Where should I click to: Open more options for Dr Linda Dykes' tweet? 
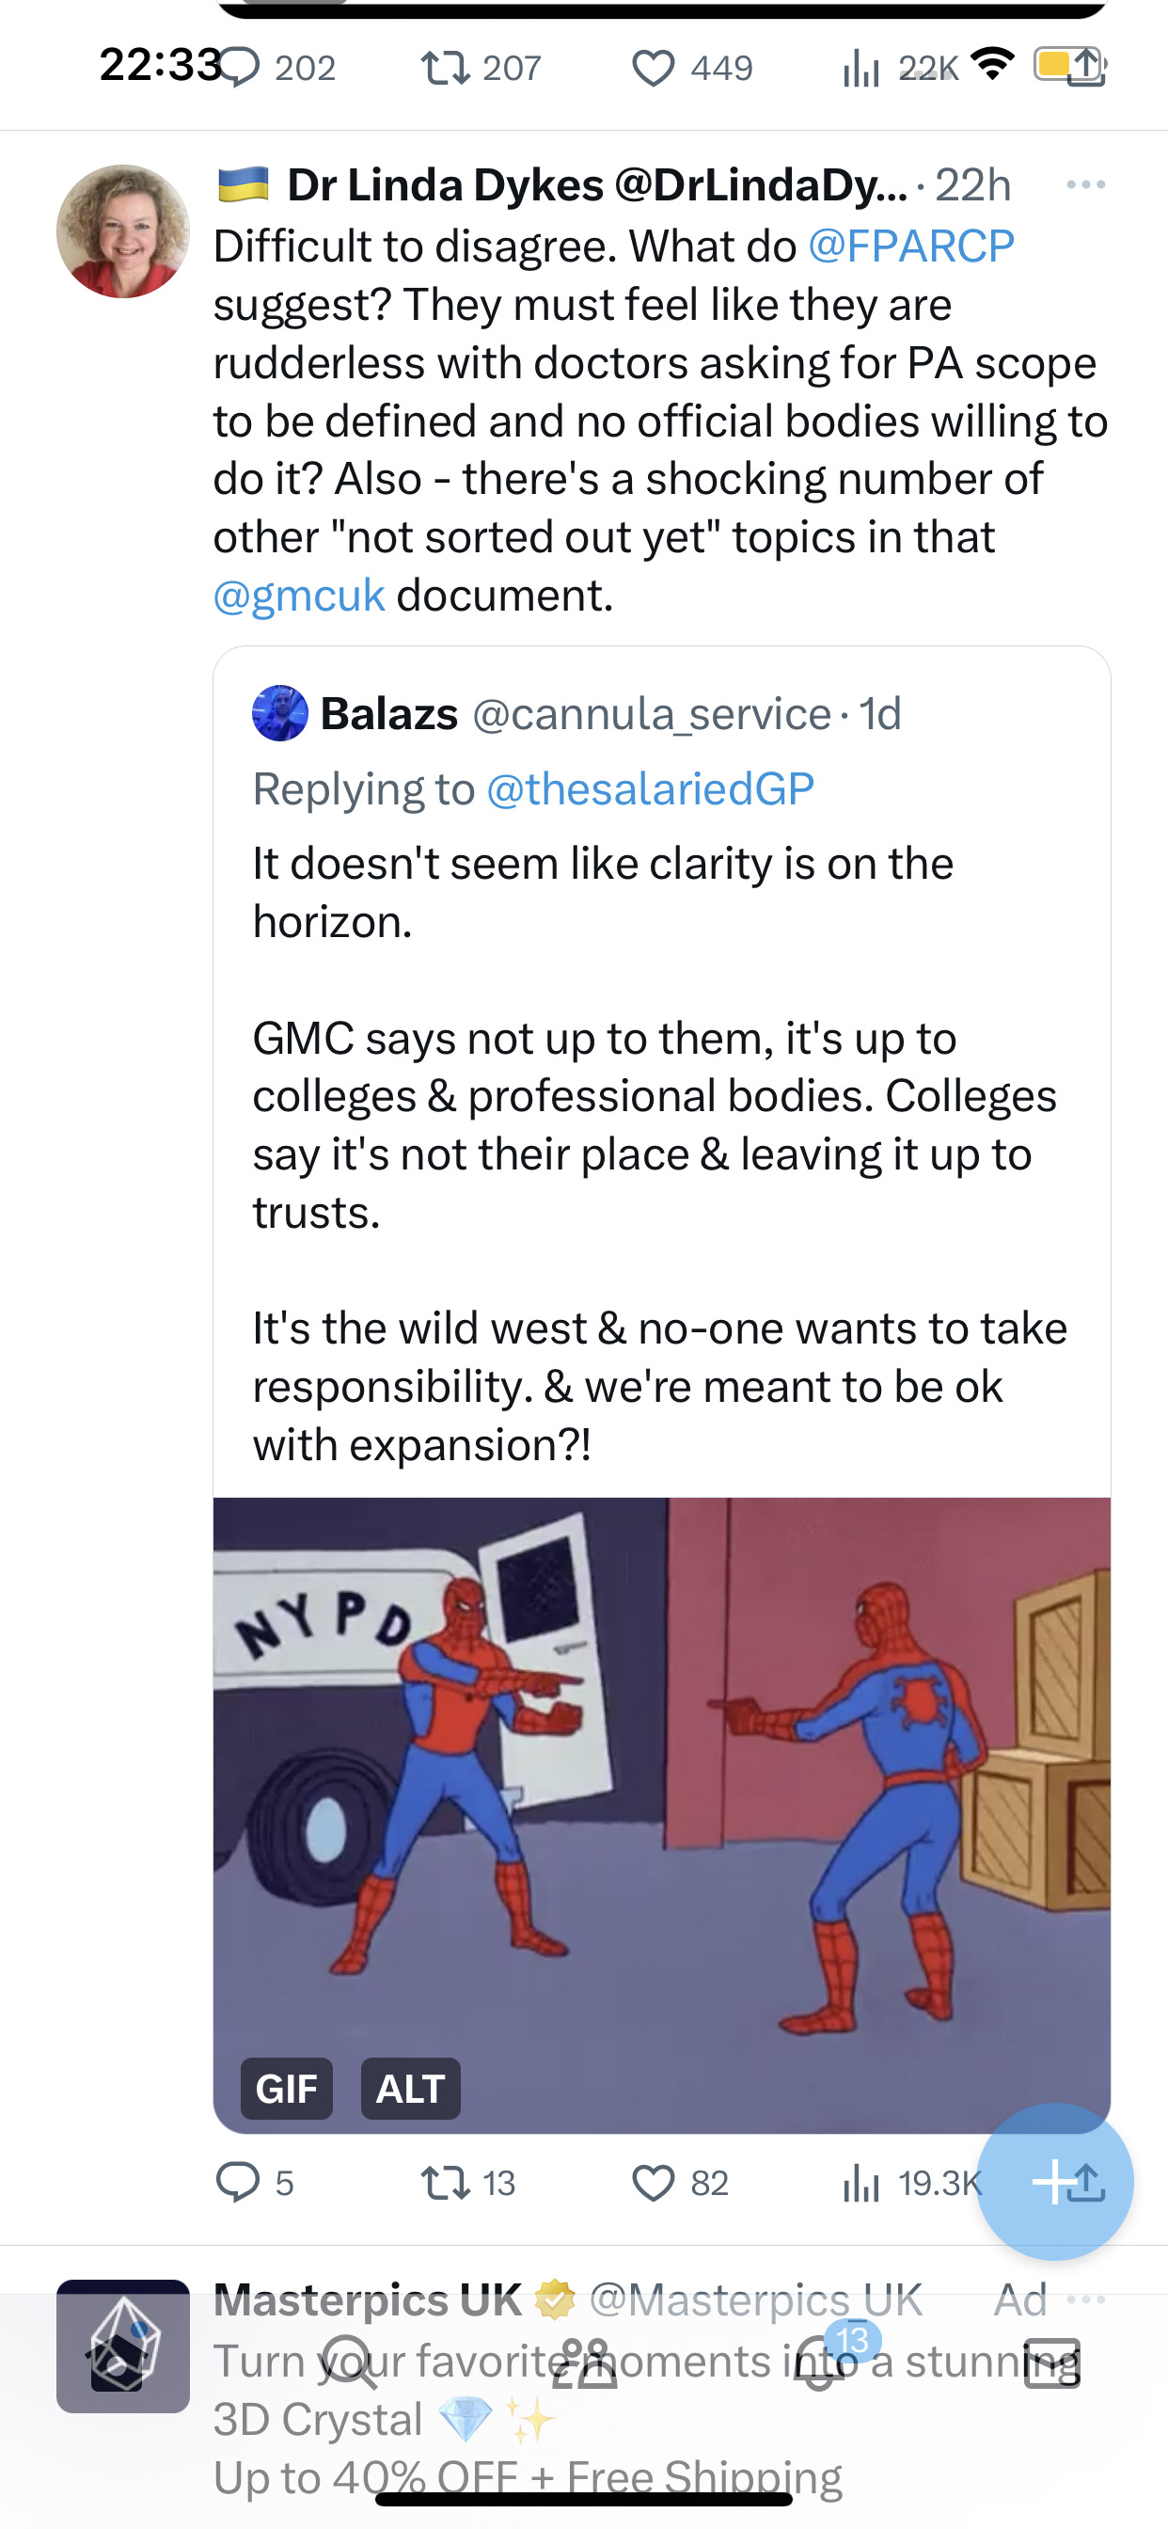(x=1085, y=184)
